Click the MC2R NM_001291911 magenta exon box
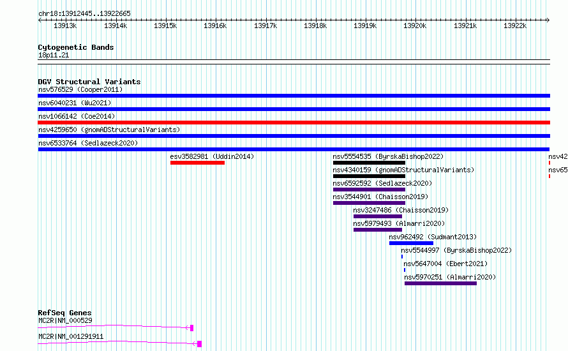568x351 pixels. click(199, 344)
